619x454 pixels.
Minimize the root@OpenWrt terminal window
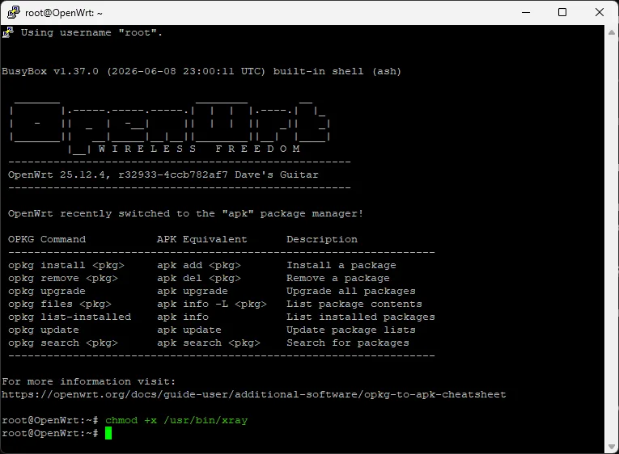click(x=526, y=13)
